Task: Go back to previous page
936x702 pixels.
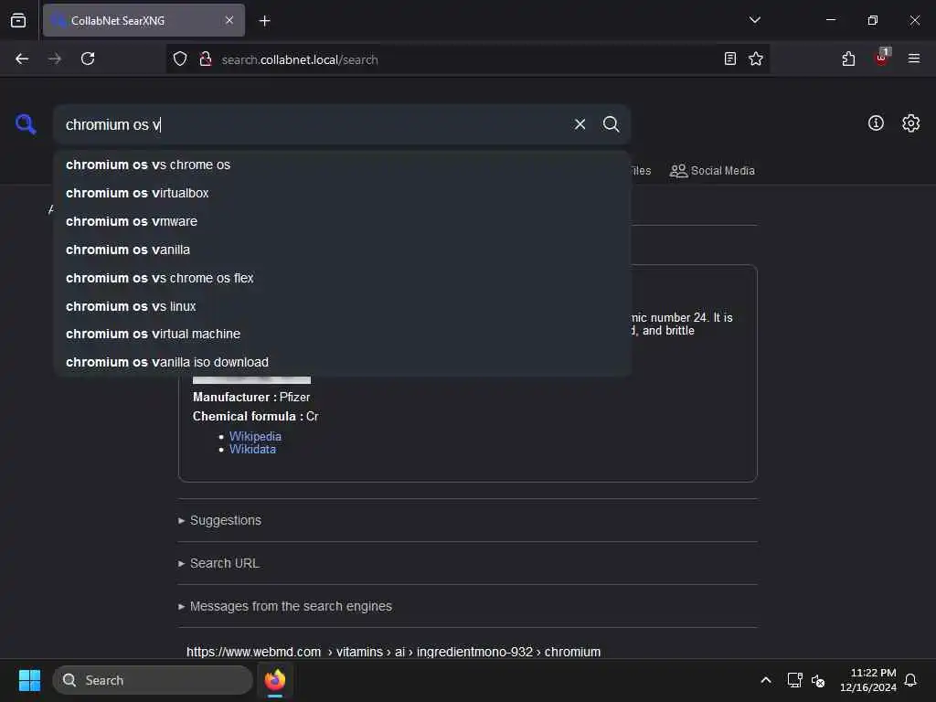Action: [x=22, y=58]
